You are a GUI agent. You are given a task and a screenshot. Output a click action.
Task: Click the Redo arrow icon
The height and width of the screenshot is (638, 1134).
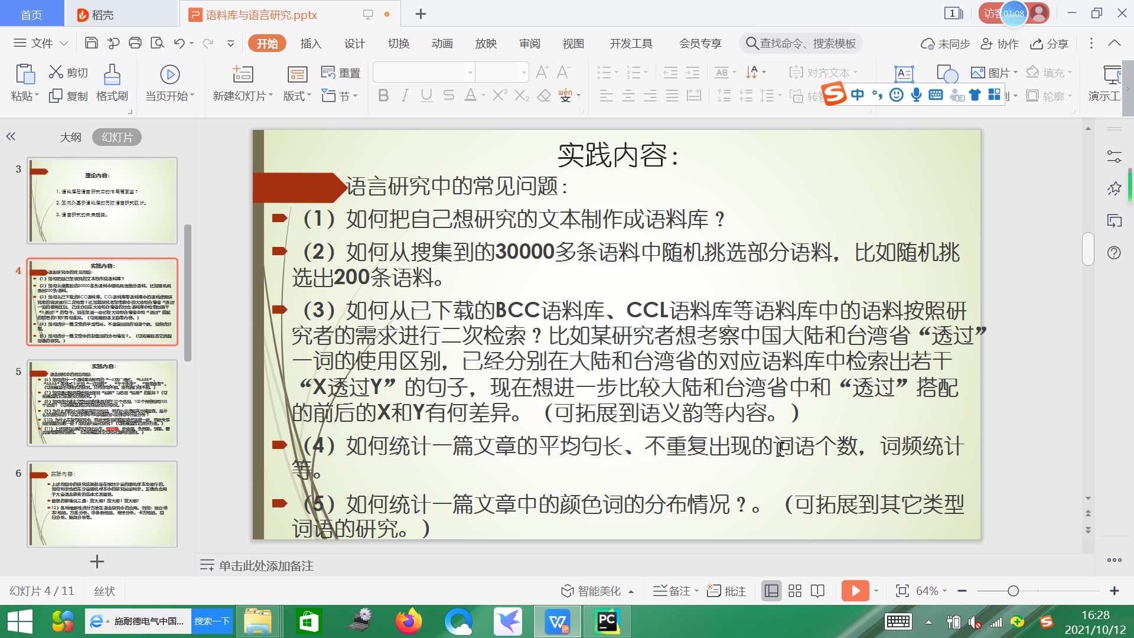click(208, 43)
